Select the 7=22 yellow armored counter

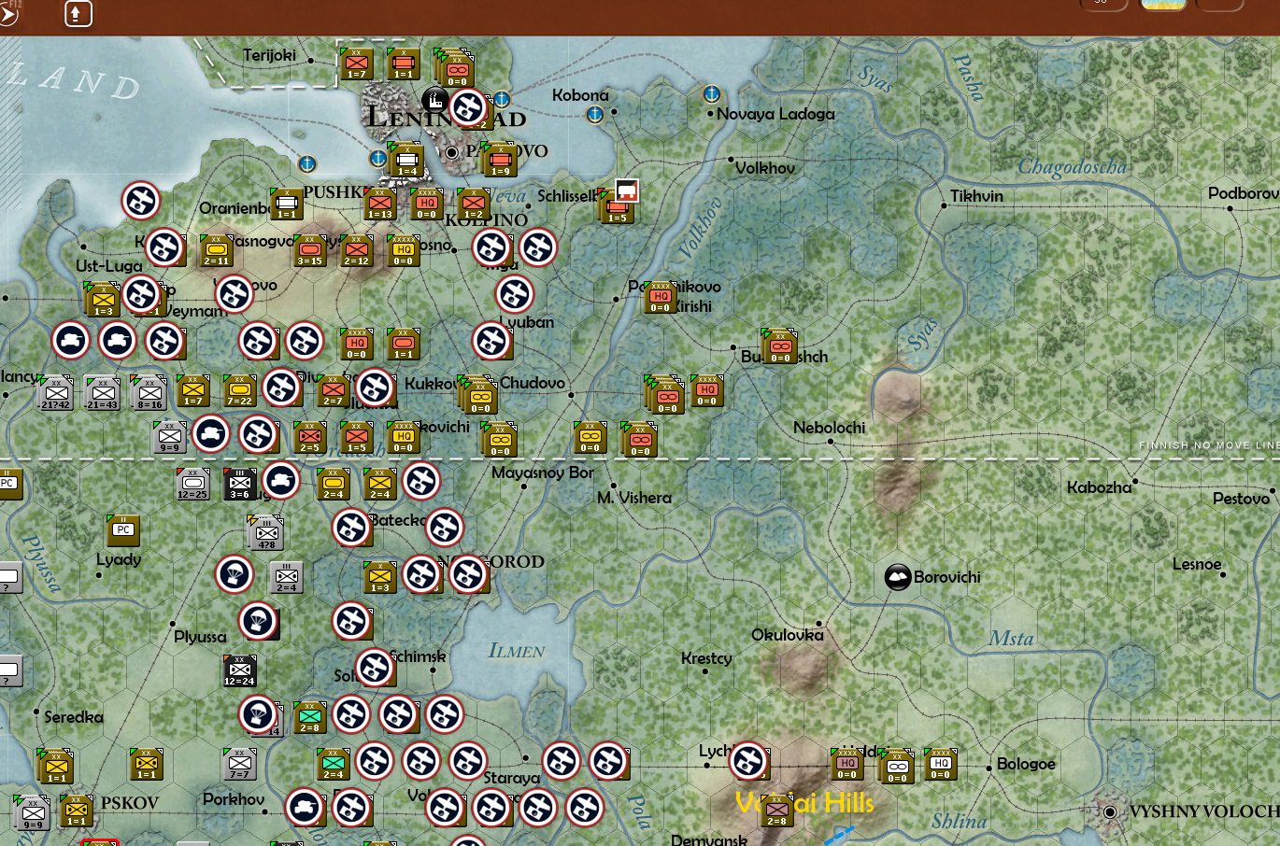[x=239, y=391]
